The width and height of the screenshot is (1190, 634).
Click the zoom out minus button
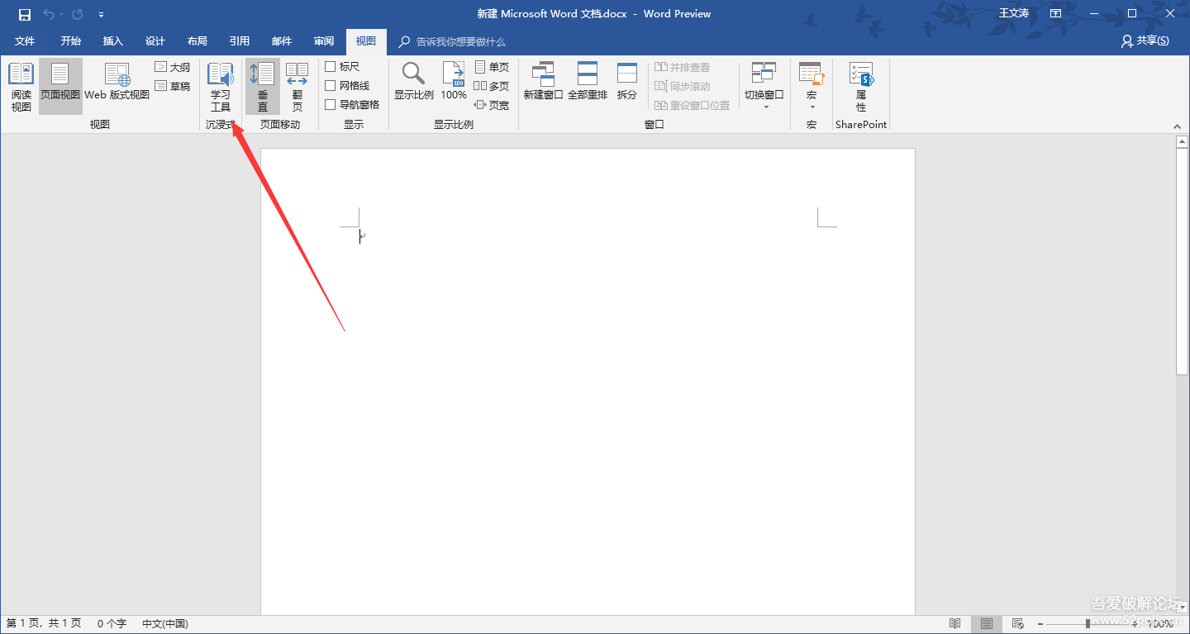point(1041,623)
